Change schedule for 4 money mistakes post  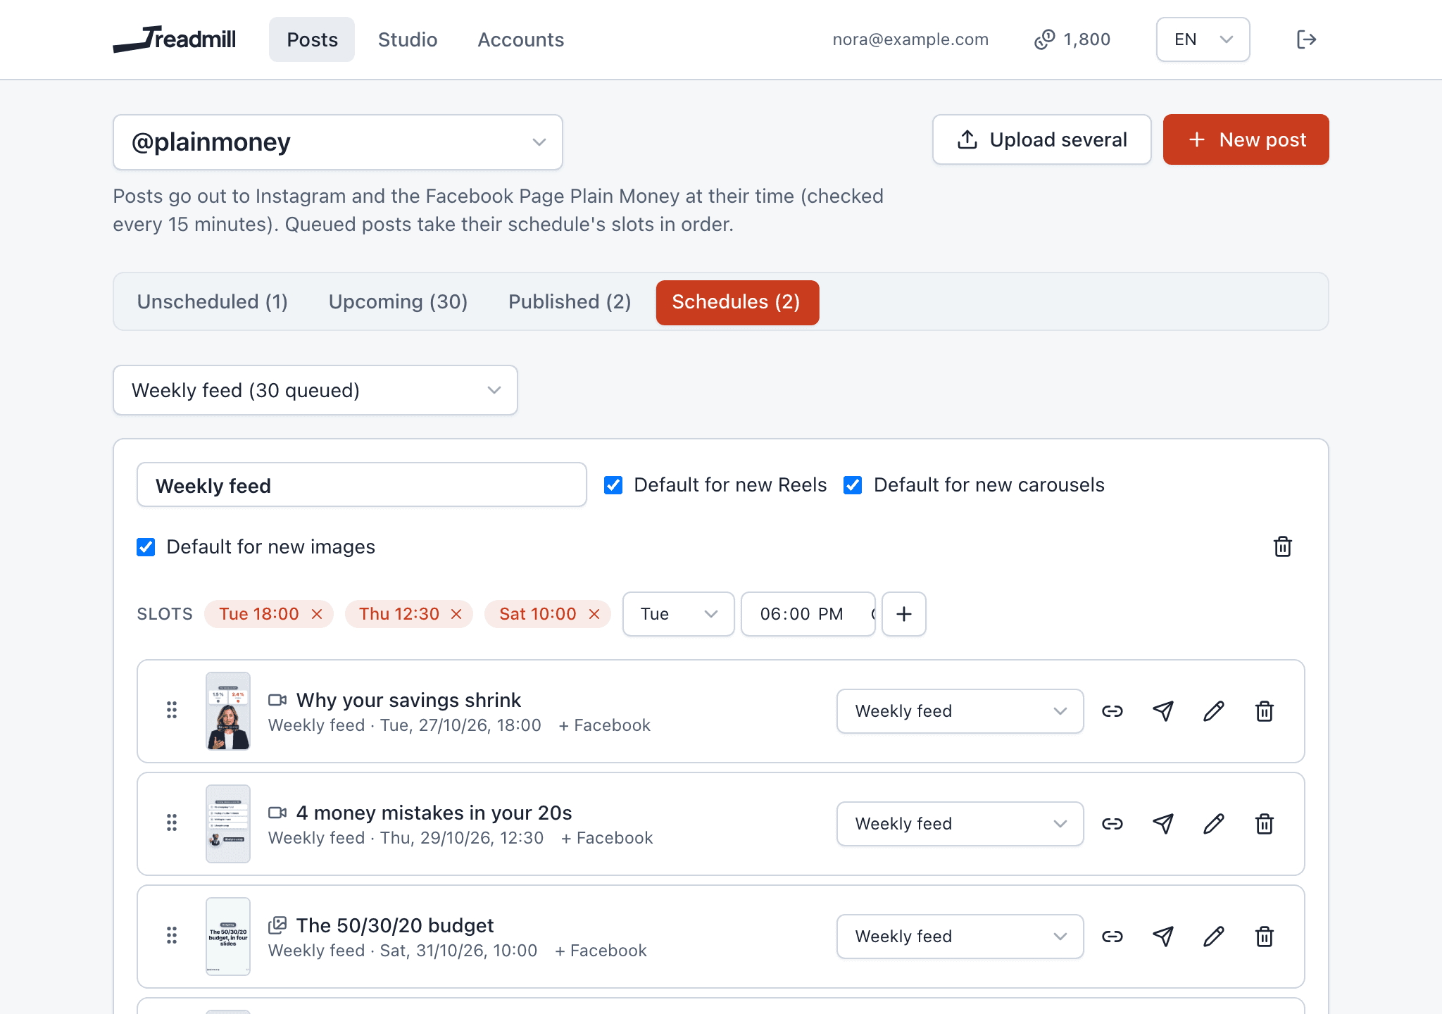pos(960,824)
